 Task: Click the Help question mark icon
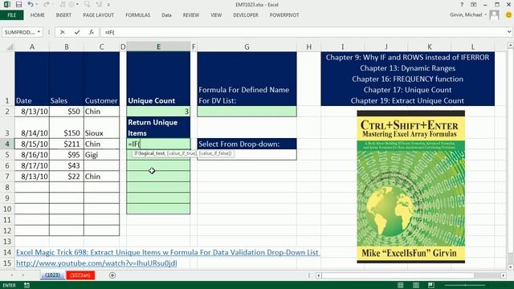(x=462, y=5)
